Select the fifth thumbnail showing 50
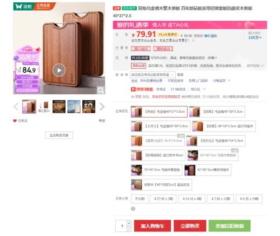280x236 pixels. tap(89, 107)
